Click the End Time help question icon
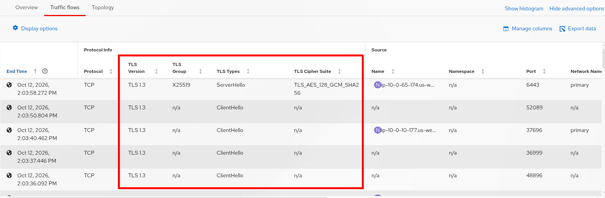 45,71
